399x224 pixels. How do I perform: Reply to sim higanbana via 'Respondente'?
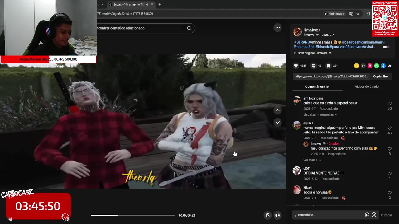click(x=329, y=109)
